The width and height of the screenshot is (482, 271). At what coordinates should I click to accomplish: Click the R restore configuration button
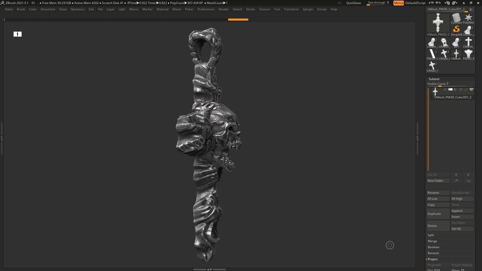point(471,10)
